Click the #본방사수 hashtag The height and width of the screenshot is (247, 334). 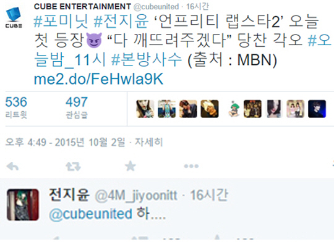(147, 59)
